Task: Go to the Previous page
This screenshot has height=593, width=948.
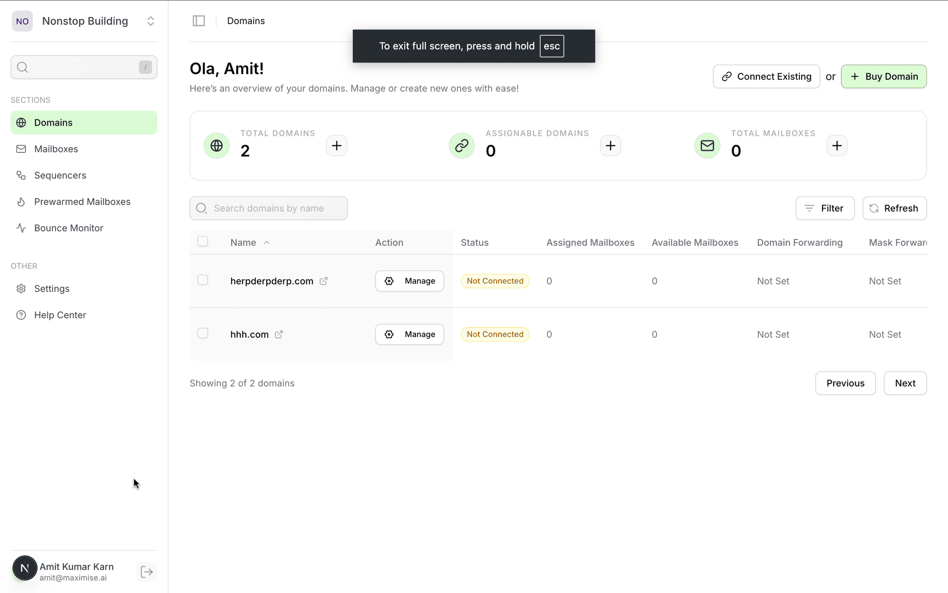Action: [x=845, y=383]
